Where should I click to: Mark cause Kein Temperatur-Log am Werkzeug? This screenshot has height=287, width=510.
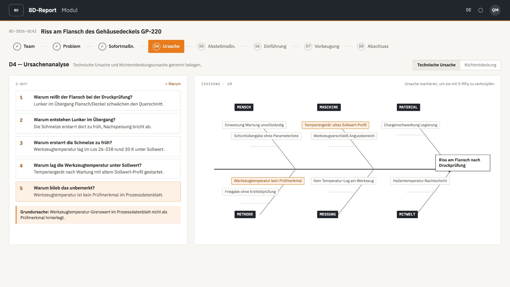point(343,181)
